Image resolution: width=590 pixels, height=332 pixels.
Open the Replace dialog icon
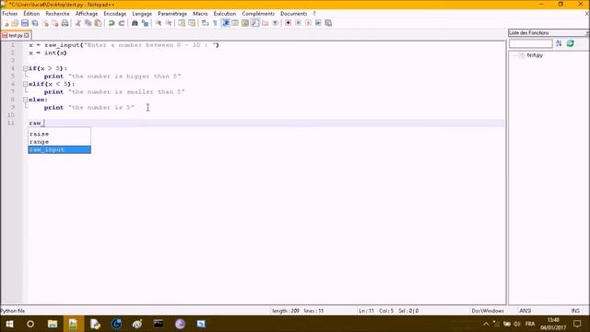coord(145,23)
